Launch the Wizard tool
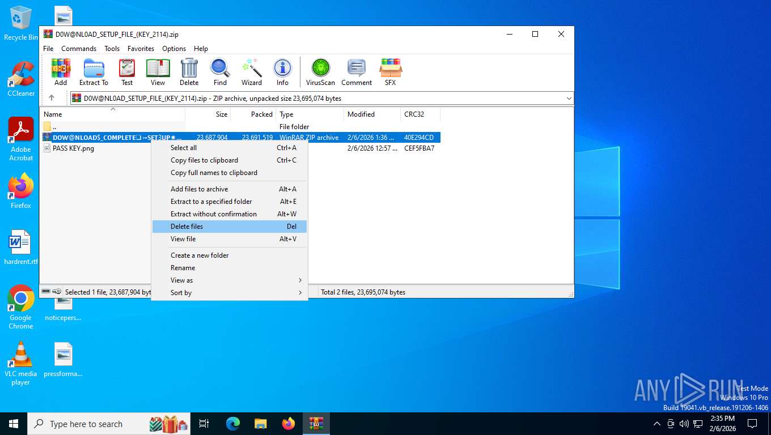771x435 pixels. [252, 72]
